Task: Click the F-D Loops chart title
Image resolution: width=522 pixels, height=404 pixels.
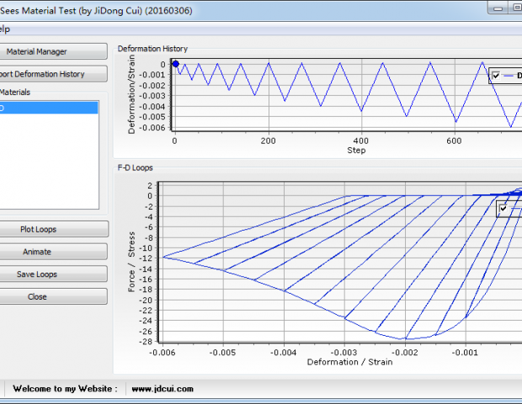Action: (x=135, y=167)
